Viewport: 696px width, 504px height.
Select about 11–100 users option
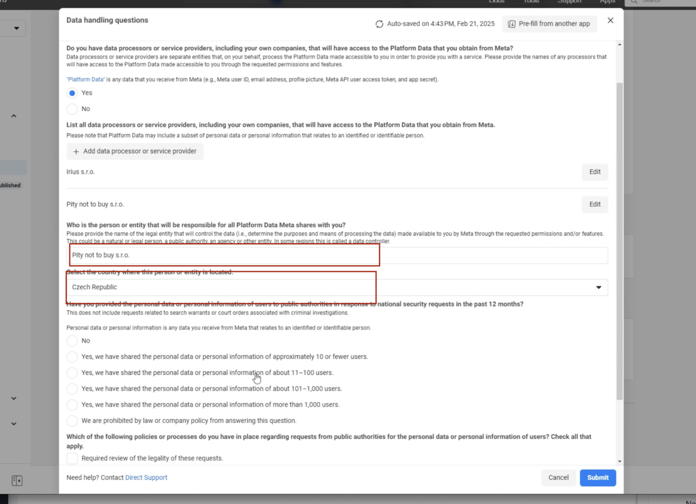(72, 373)
